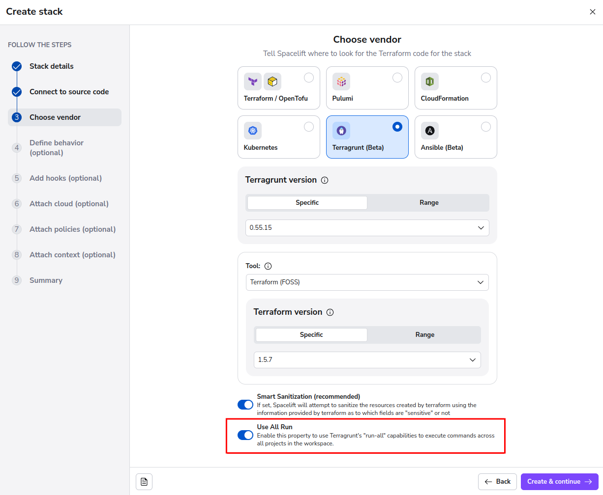Viewport: 603px width, 495px height.
Task: Select the Terraform / OpenTofu radio button
Action: (308, 78)
